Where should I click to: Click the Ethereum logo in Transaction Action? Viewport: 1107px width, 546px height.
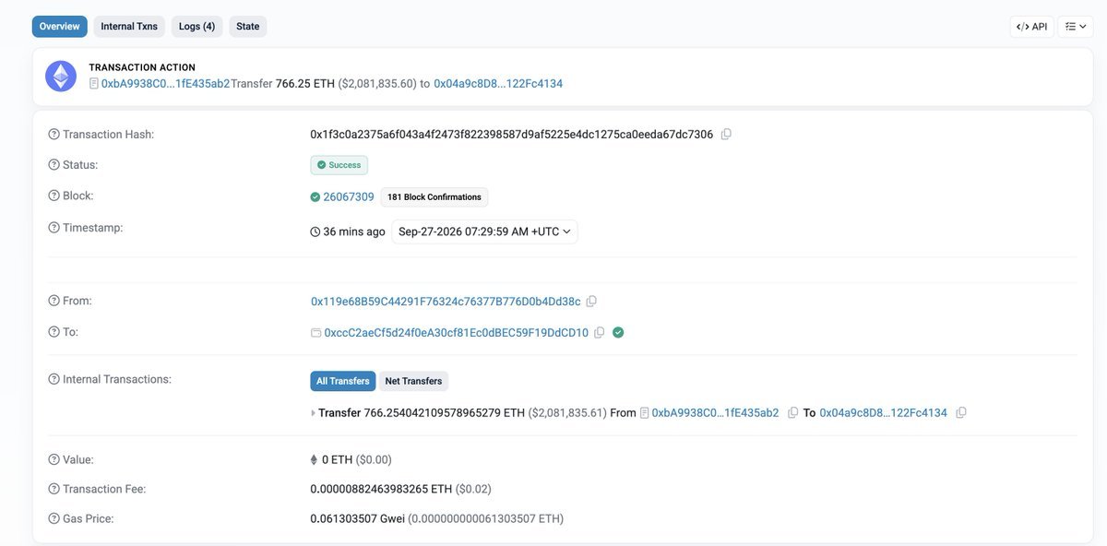point(61,76)
